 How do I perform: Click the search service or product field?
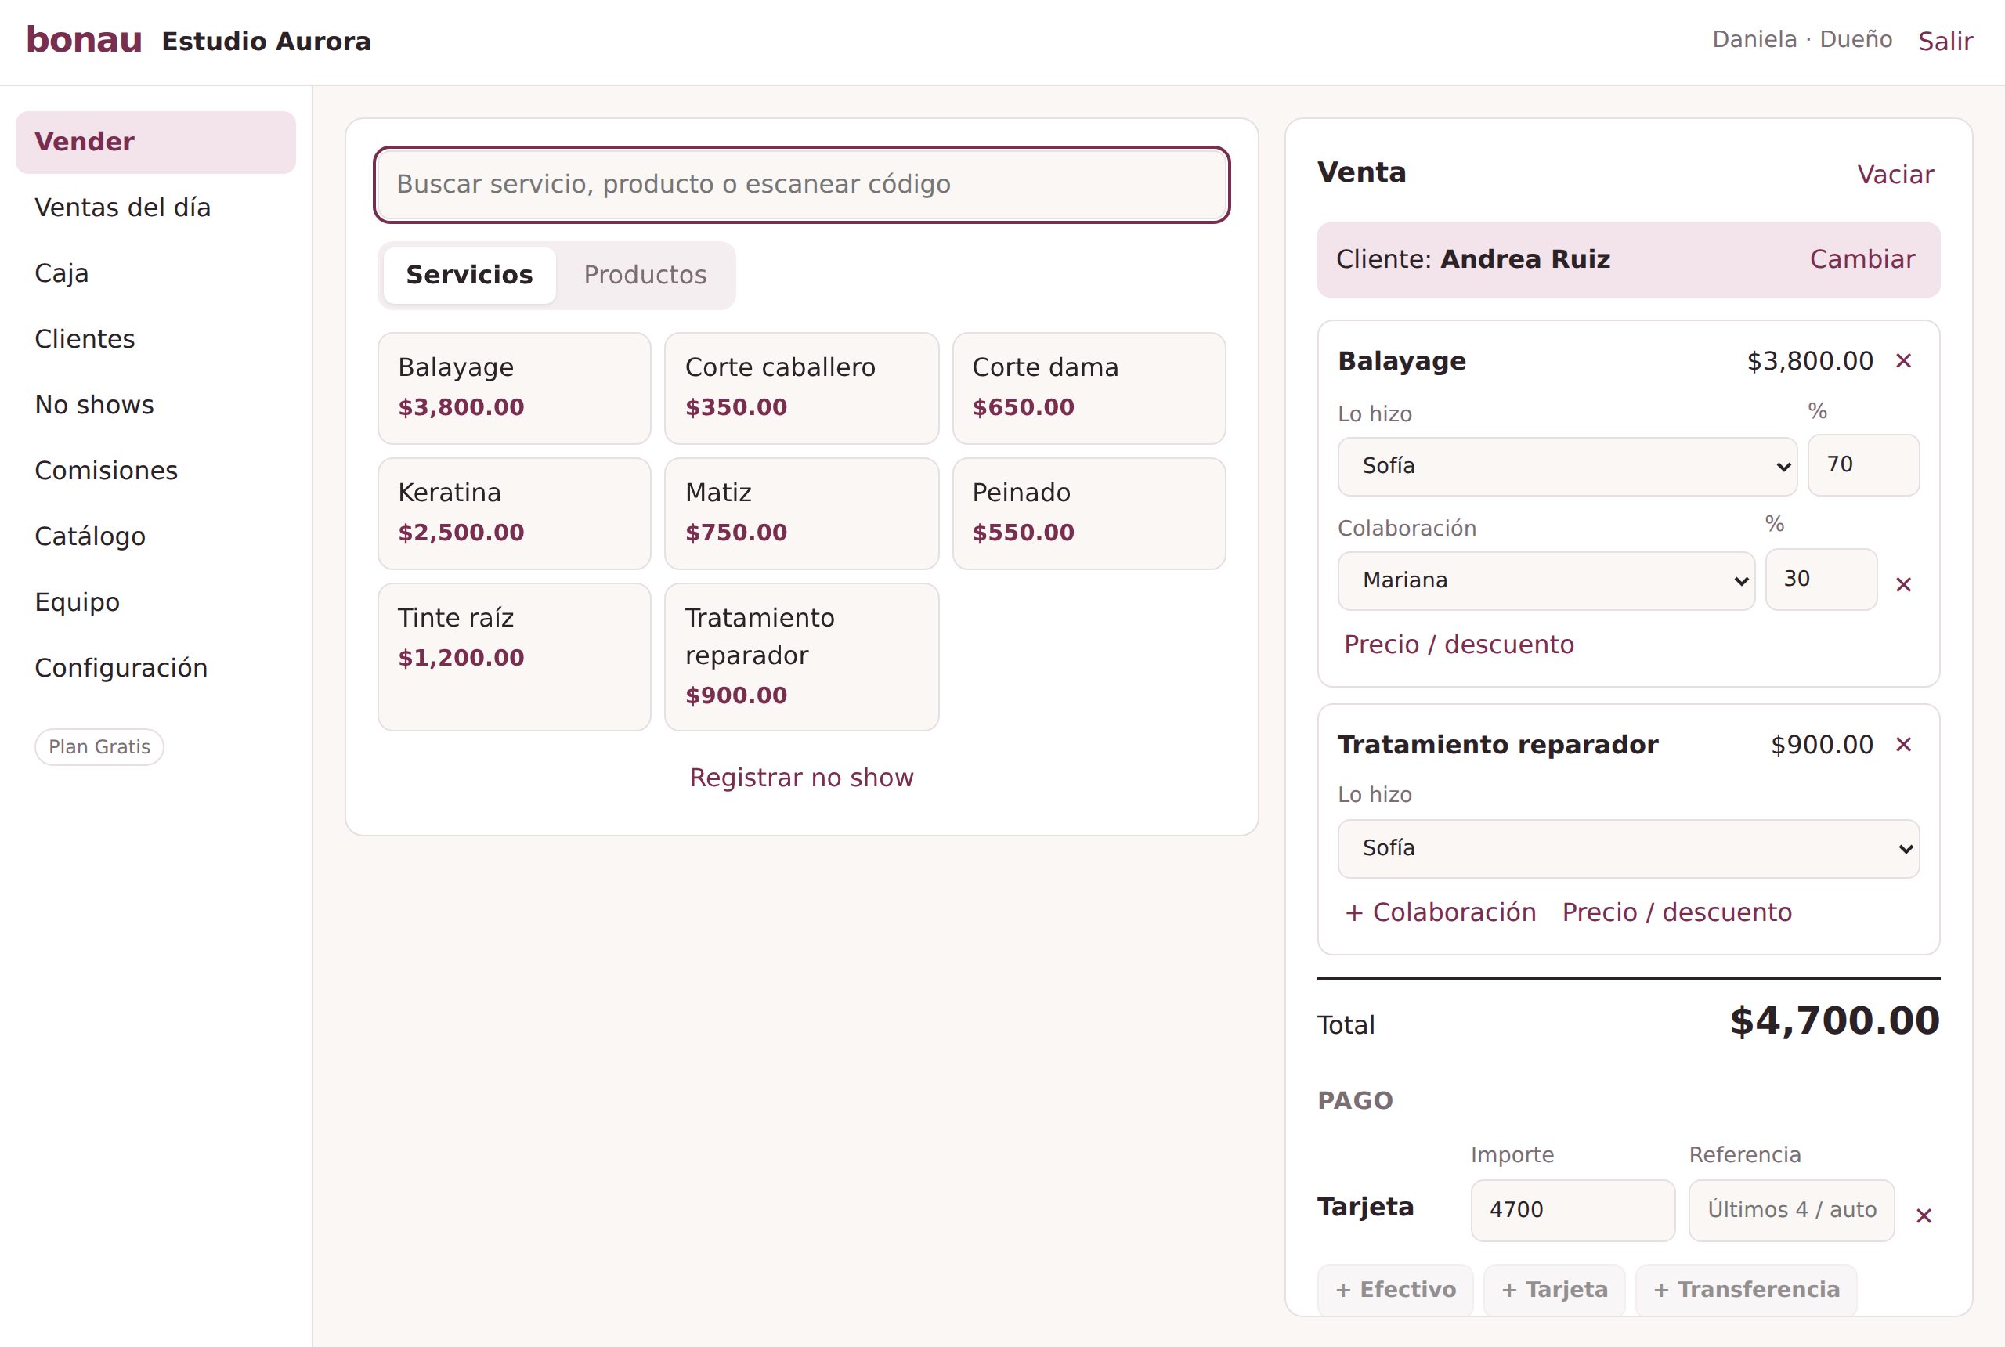tap(801, 185)
